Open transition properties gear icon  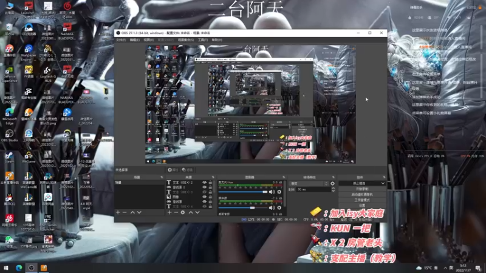(332, 184)
